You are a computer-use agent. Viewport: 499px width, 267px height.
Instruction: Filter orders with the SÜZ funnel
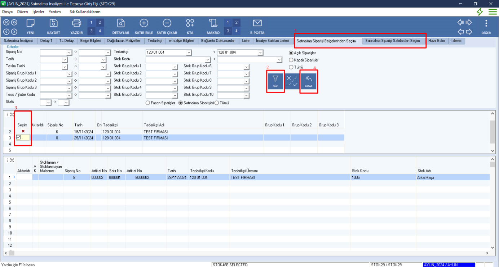[x=275, y=81]
